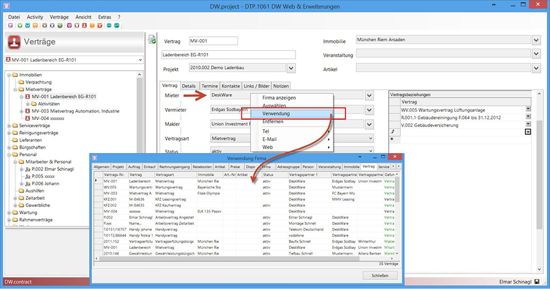Click the red stamp Verträge icon
This screenshot has height=289, width=550.
coord(15,42)
